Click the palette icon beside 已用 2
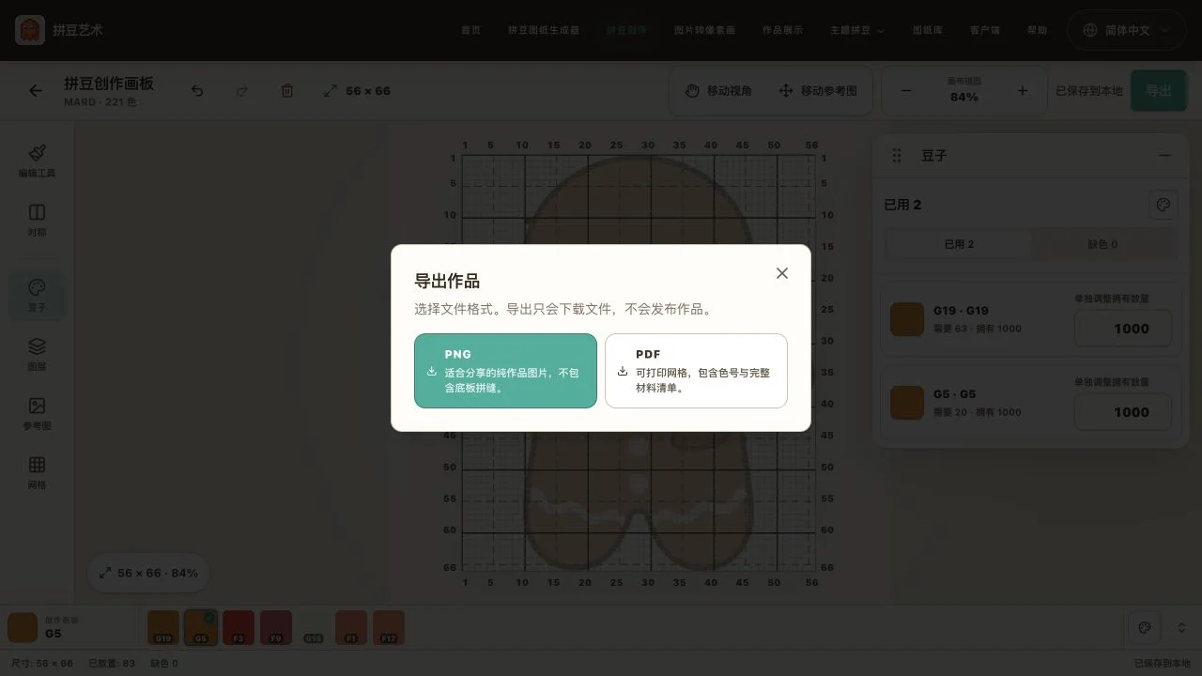This screenshot has width=1202, height=676. tap(1163, 205)
